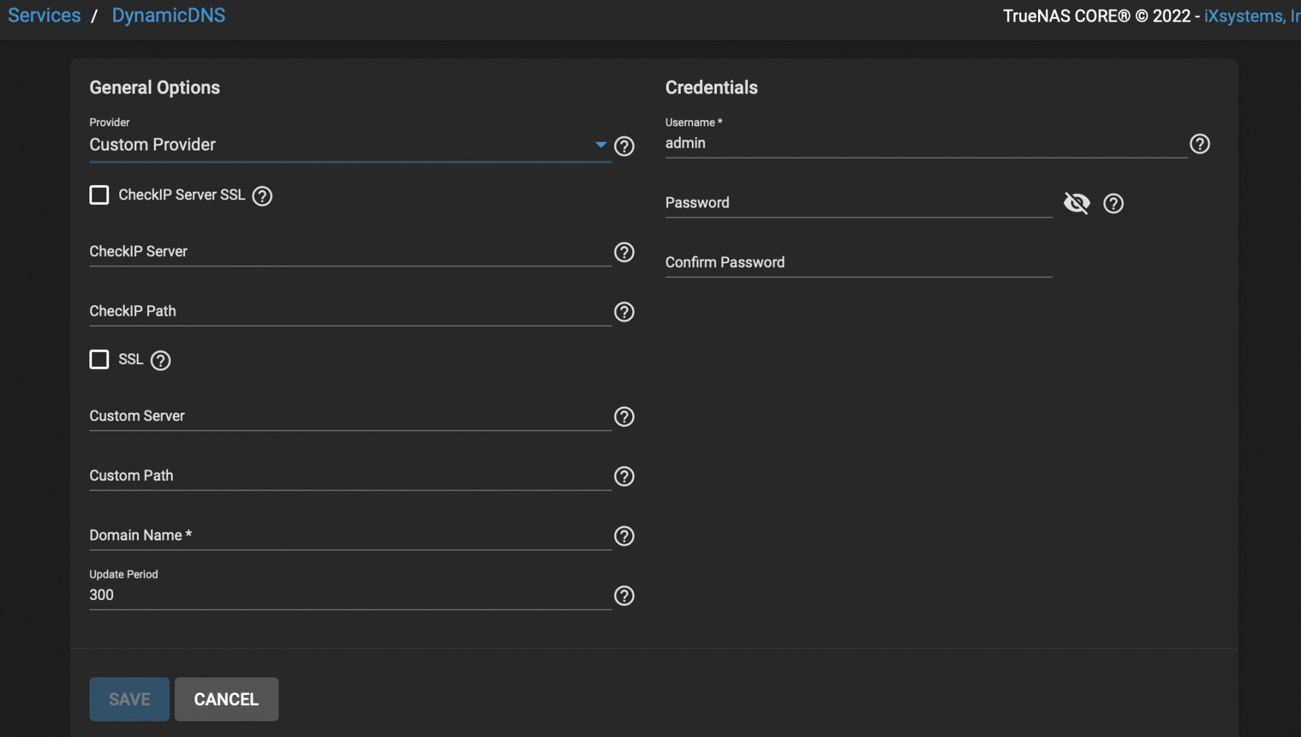This screenshot has width=1301, height=737.
Task: Show help for Update Period
Action: (x=623, y=596)
